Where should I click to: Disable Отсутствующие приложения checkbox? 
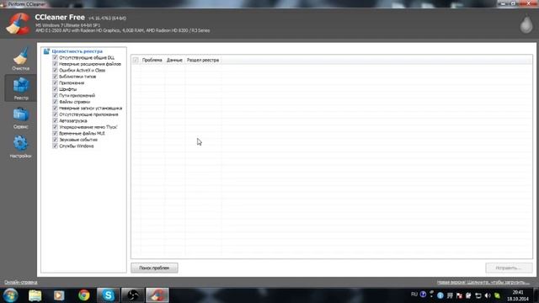point(55,114)
